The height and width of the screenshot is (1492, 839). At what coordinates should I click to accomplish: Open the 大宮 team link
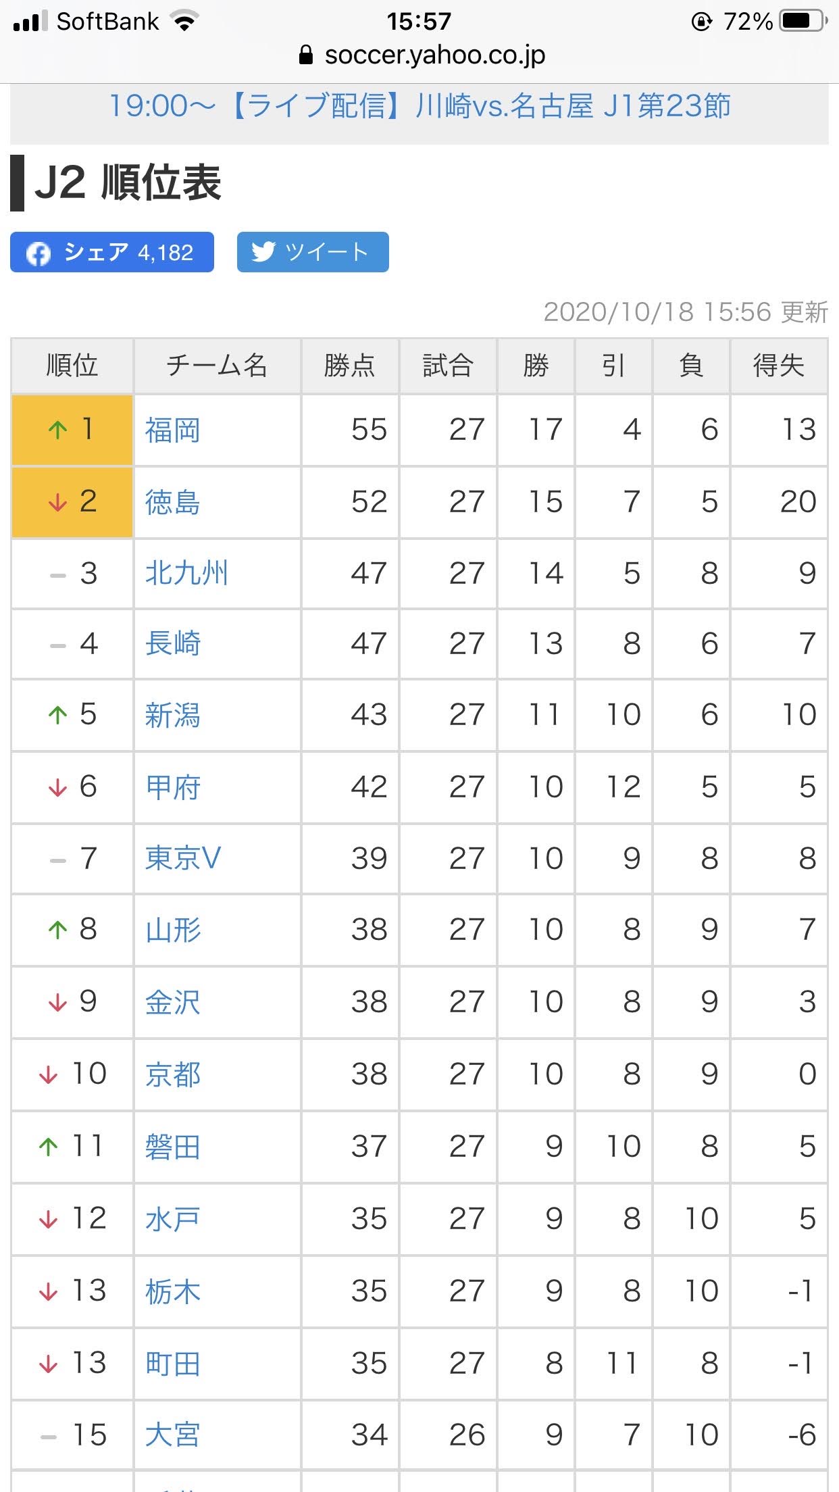pyautogui.click(x=173, y=1435)
